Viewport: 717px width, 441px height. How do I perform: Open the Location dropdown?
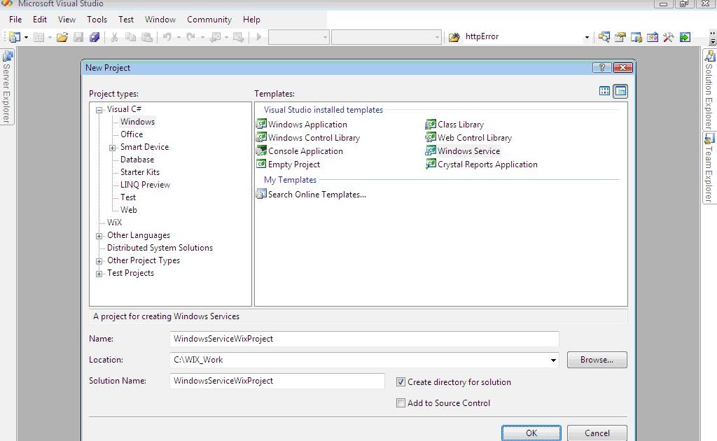click(x=552, y=360)
